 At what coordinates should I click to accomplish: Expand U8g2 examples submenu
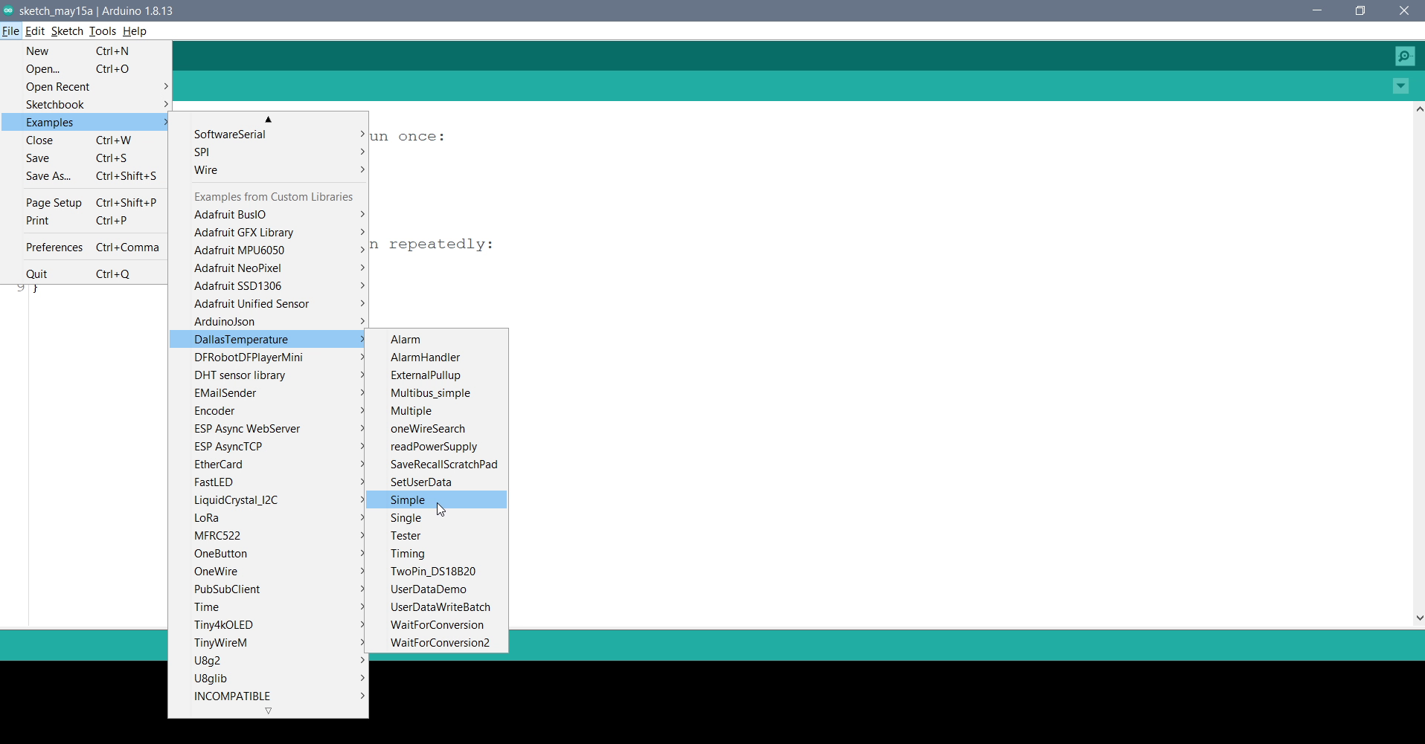click(x=269, y=661)
